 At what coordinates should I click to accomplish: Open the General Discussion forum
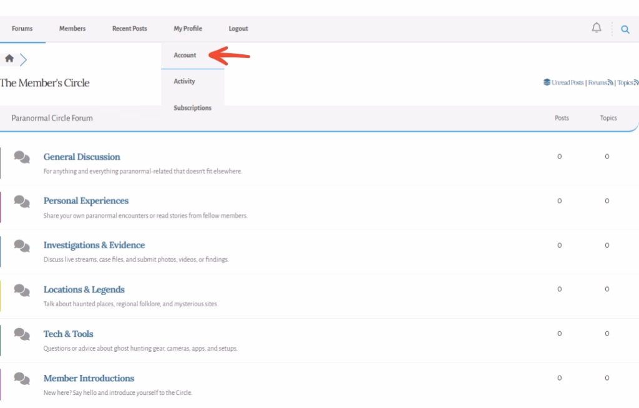click(x=82, y=157)
